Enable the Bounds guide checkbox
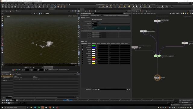193x109 pixels. [x=82, y=46]
